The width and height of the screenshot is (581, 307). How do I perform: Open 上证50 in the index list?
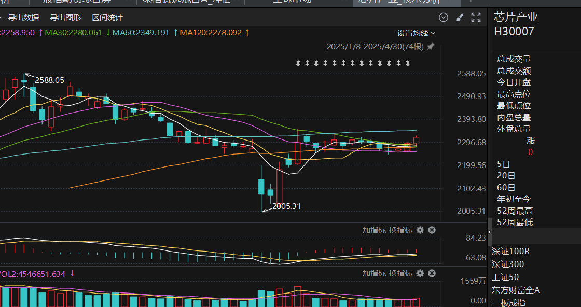(505, 277)
